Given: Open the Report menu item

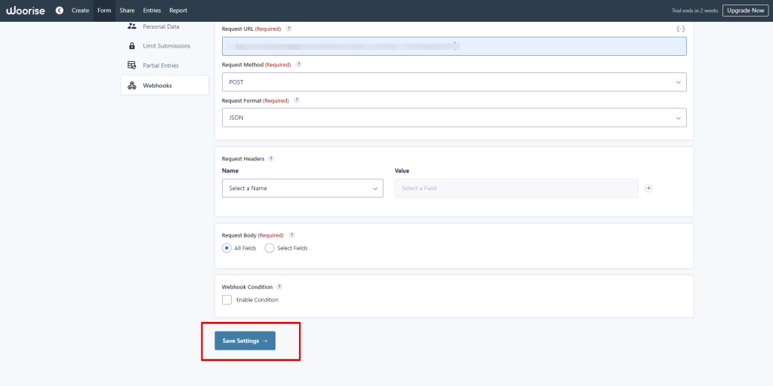Looking at the screenshot, I should 178,11.
